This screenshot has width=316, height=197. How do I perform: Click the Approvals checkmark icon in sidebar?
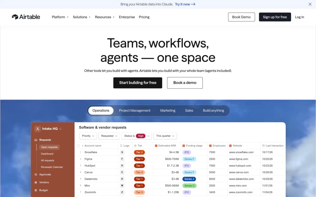36,174
